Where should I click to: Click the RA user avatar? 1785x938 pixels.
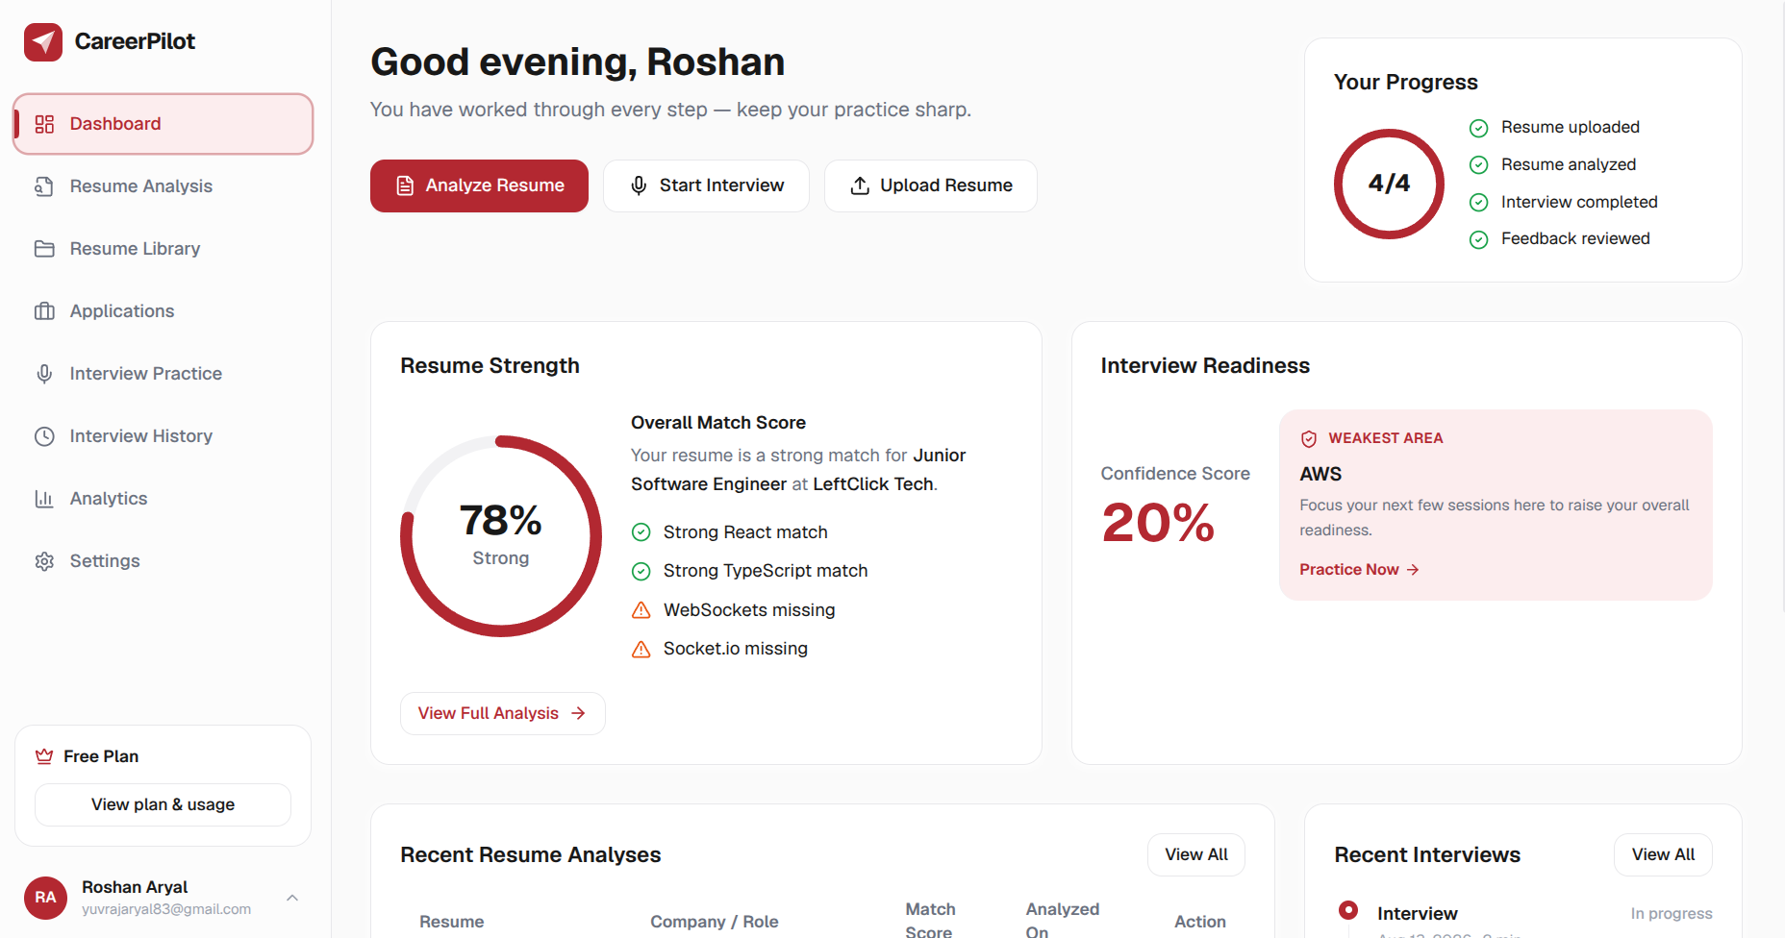coord(45,898)
